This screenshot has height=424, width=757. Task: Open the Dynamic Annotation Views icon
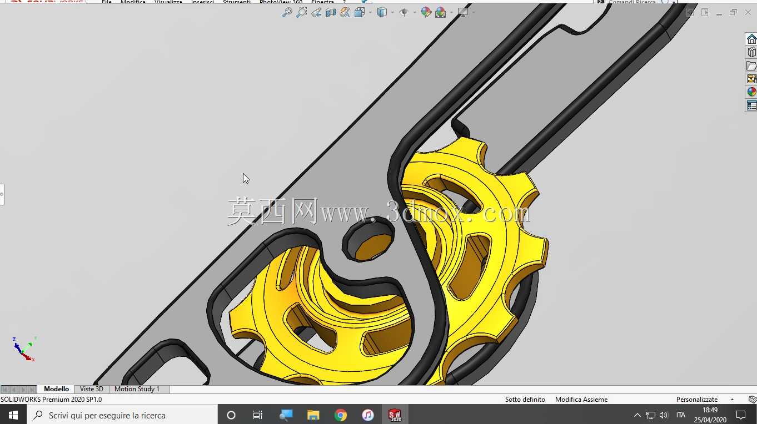tap(345, 12)
